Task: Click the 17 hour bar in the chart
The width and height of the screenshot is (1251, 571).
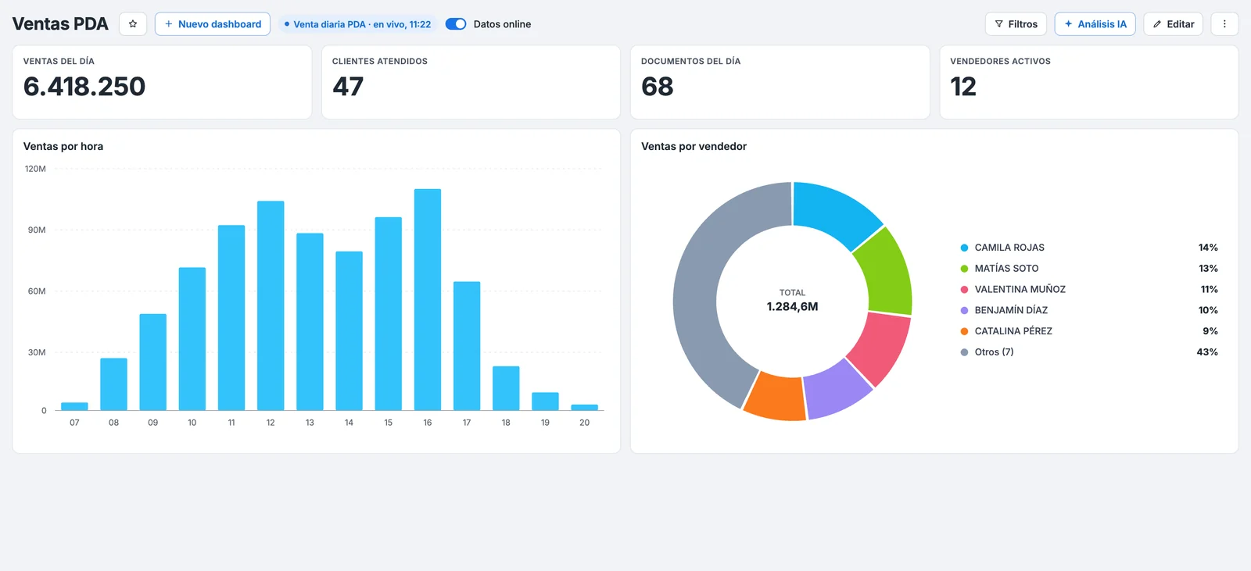Action: [x=467, y=346]
